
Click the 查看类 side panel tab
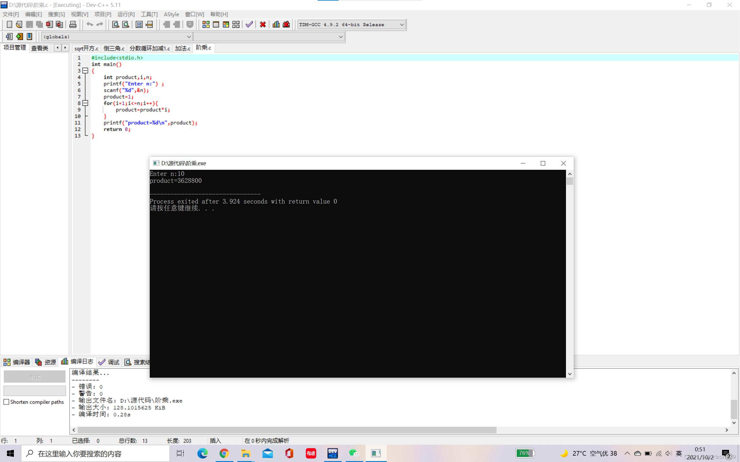pos(40,48)
